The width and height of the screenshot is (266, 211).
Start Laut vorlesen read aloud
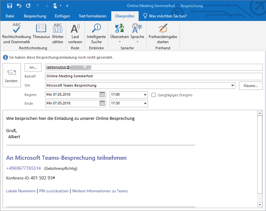click(x=75, y=34)
